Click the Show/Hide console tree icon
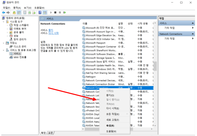 [x=19, y=13]
